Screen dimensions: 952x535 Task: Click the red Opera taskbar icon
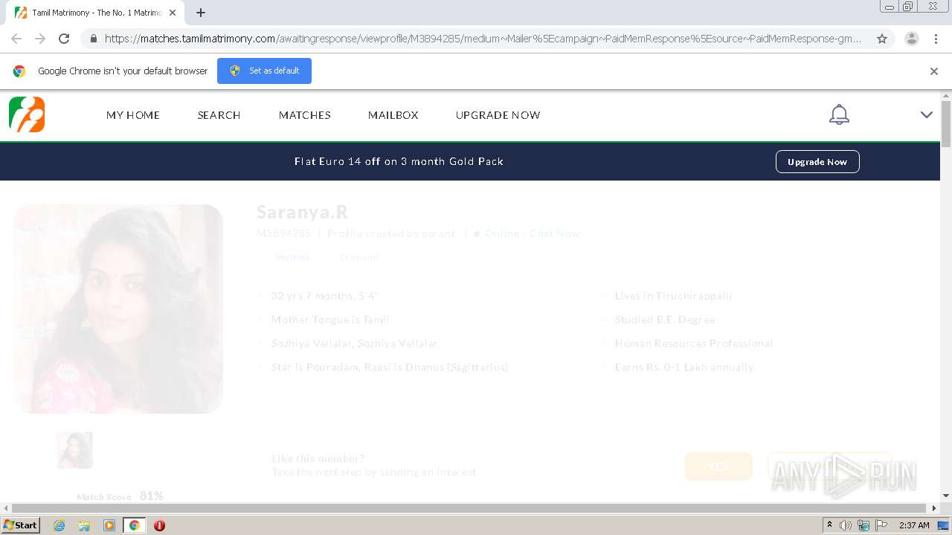pyautogui.click(x=159, y=525)
